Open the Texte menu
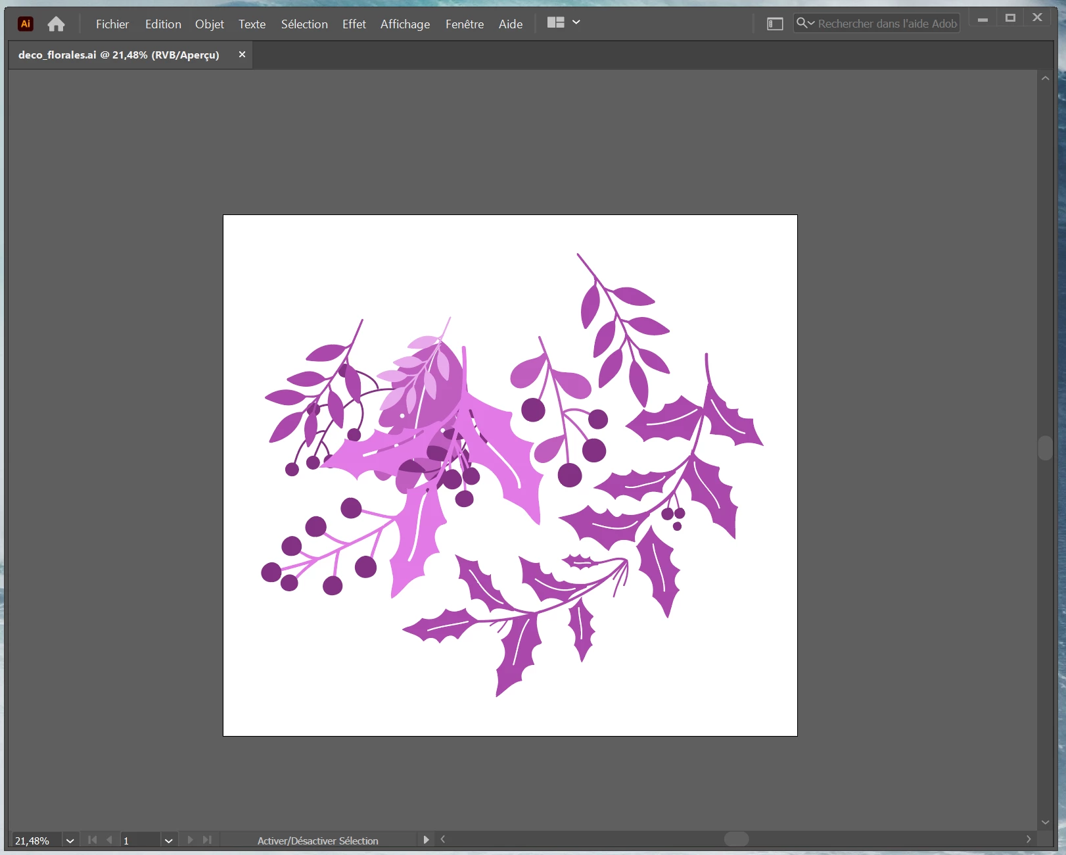 [x=252, y=24]
